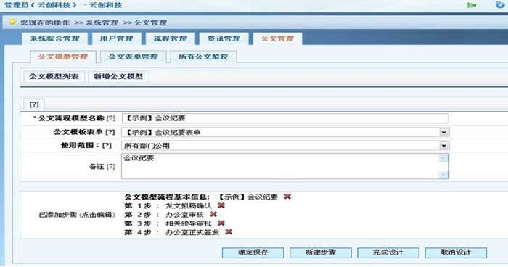Click the 新建步骤 button
508x267 pixels.
coord(321,252)
